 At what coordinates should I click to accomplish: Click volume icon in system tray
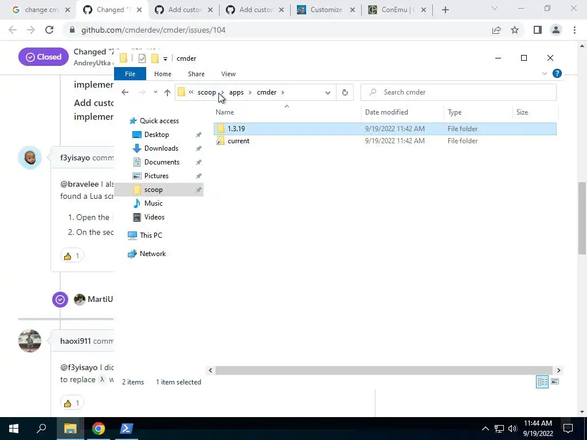click(x=512, y=429)
